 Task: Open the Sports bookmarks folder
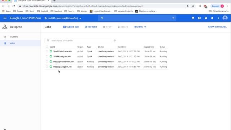[x=69, y=11]
